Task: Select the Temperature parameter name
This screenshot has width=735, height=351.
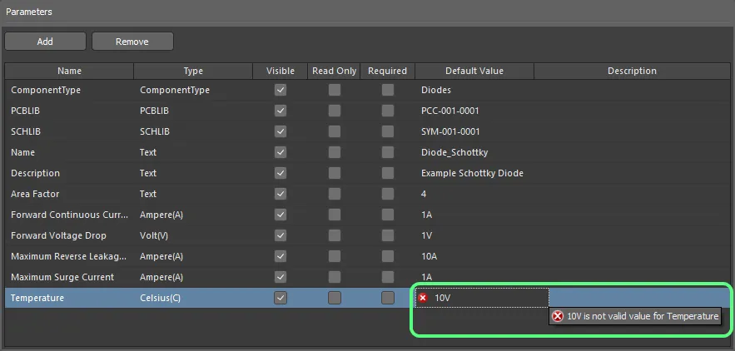Action: (37, 298)
